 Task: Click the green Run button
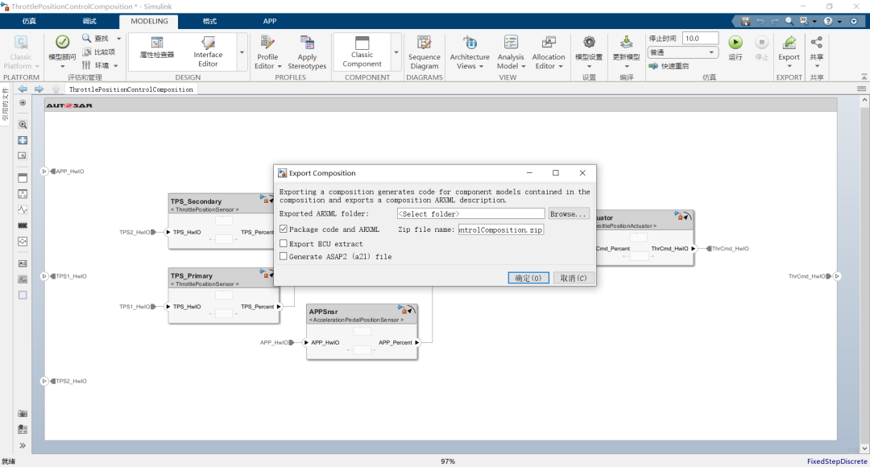click(735, 43)
